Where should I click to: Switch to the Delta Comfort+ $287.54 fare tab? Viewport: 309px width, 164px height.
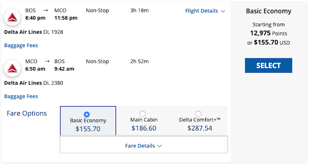[200, 121]
